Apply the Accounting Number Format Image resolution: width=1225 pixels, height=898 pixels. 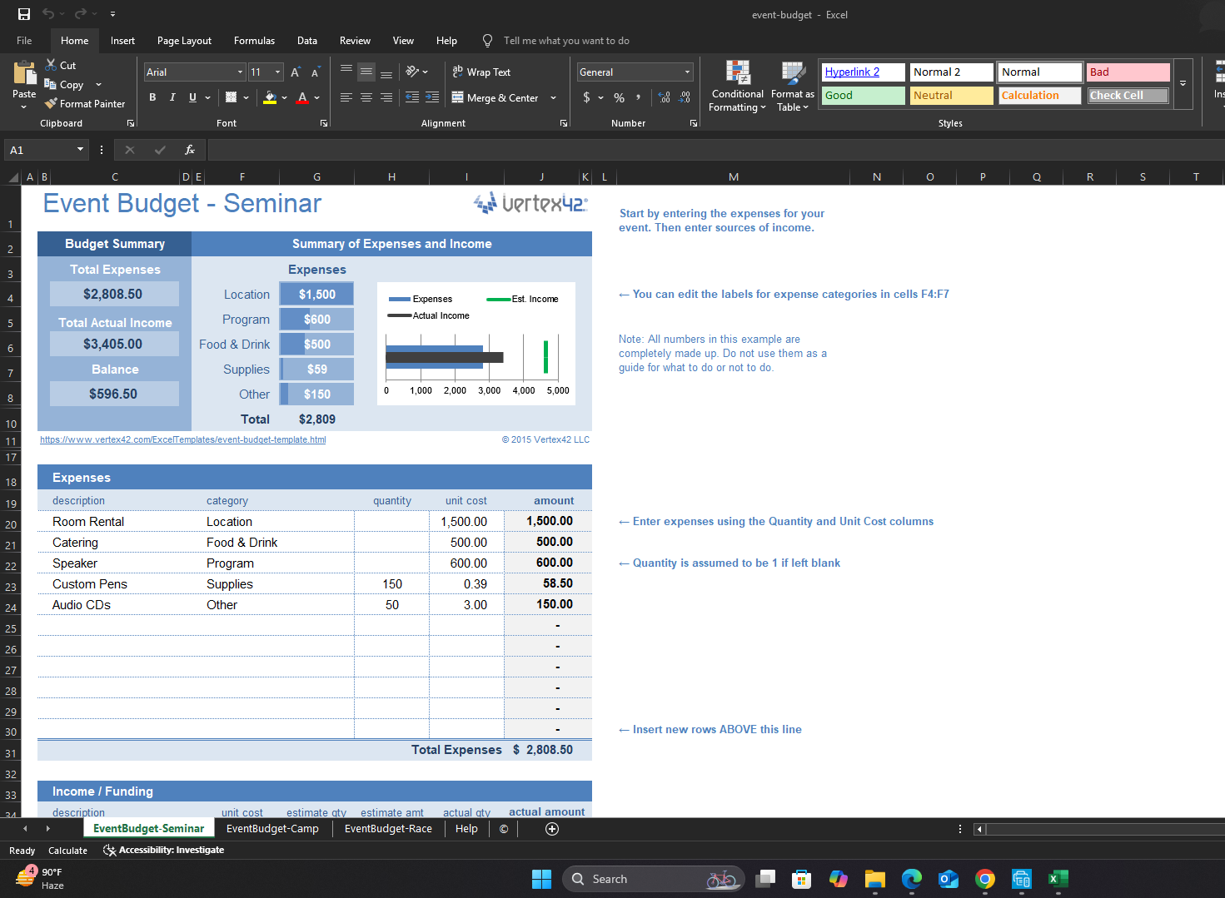pos(589,97)
